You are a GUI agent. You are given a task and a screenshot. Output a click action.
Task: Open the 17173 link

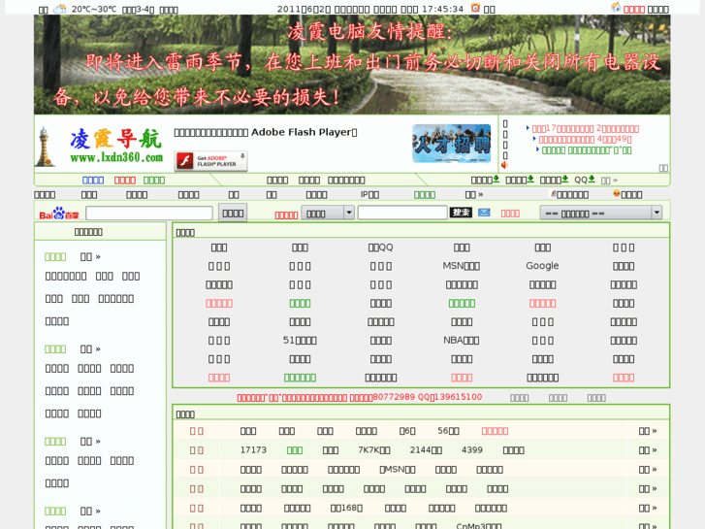point(253,450)
